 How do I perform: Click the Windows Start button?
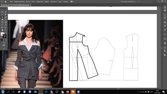(x=3, y=92)
